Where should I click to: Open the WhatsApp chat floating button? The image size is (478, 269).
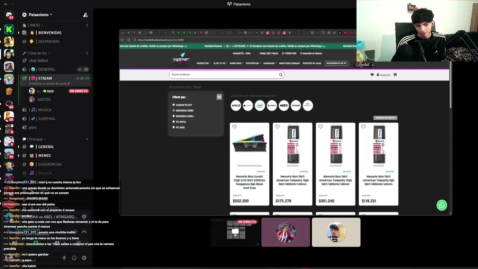(x=442, y=205)
